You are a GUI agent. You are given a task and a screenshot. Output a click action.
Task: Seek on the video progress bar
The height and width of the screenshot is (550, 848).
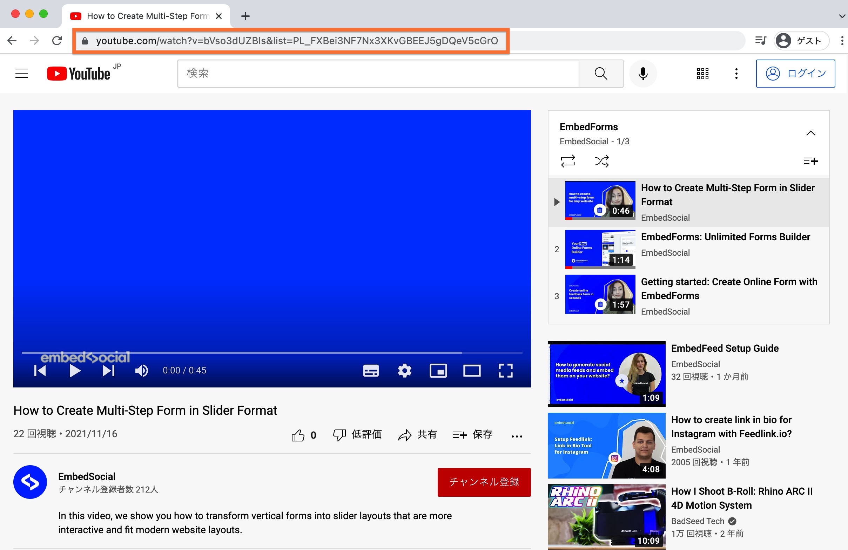click(x=272, y=352)
